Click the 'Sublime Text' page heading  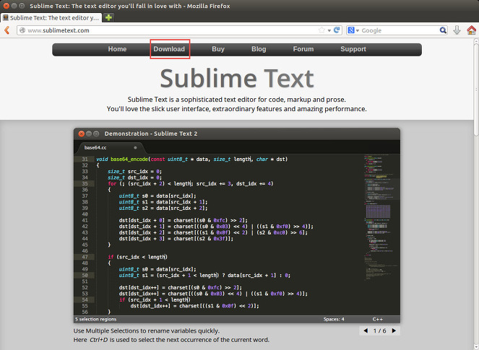coord(237,79)
